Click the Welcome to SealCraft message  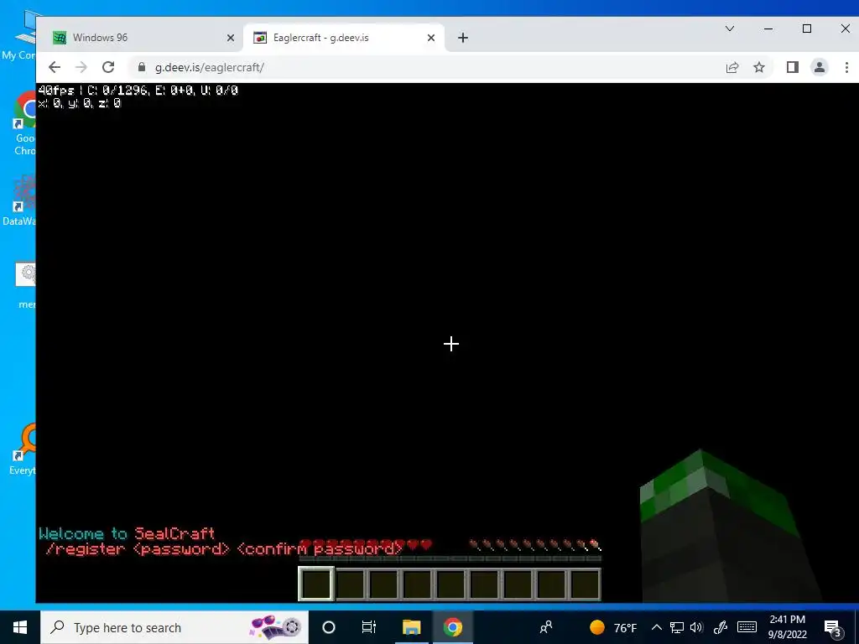pos(127,533)
